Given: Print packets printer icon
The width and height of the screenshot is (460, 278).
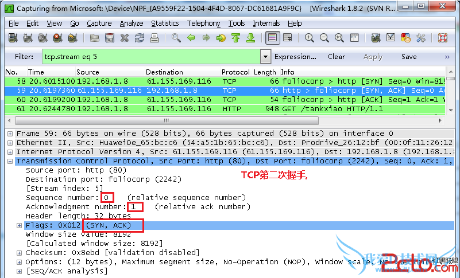Looking at the screenshot, I should [x=154, y=38].
